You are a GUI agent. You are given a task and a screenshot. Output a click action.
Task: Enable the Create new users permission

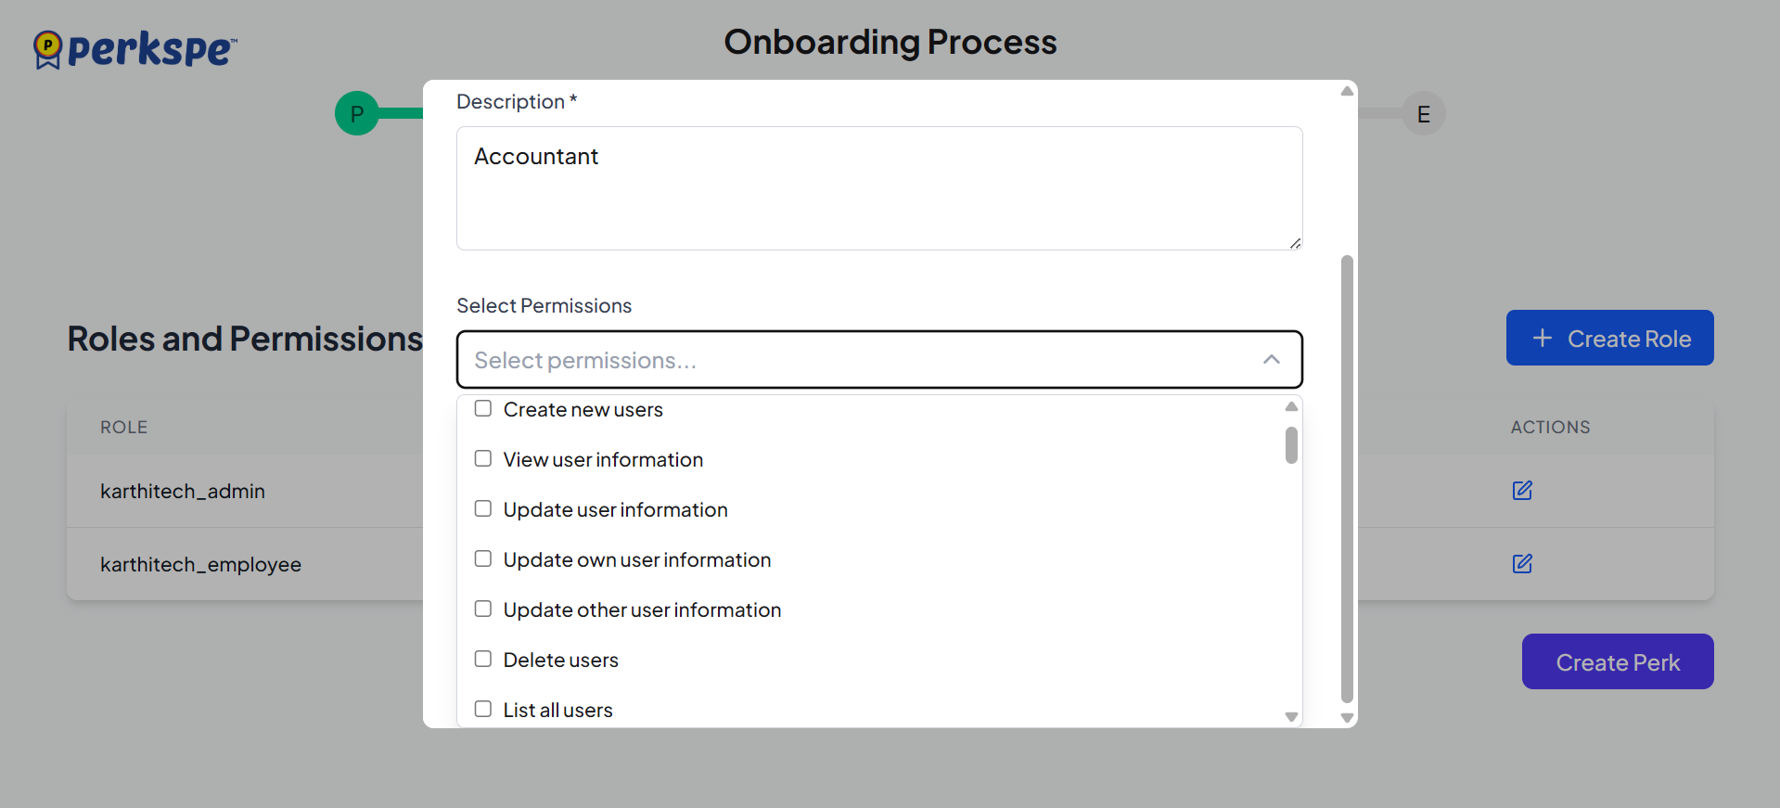(483, 409)
